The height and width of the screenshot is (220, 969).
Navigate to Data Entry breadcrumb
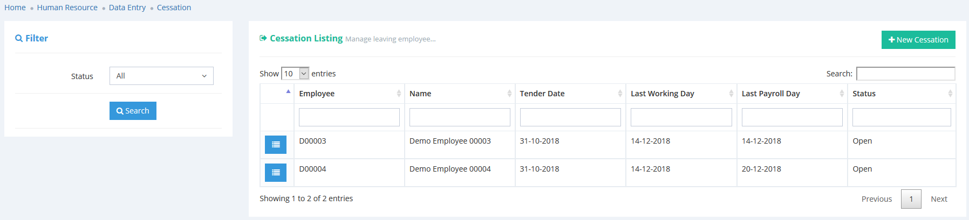127,8
